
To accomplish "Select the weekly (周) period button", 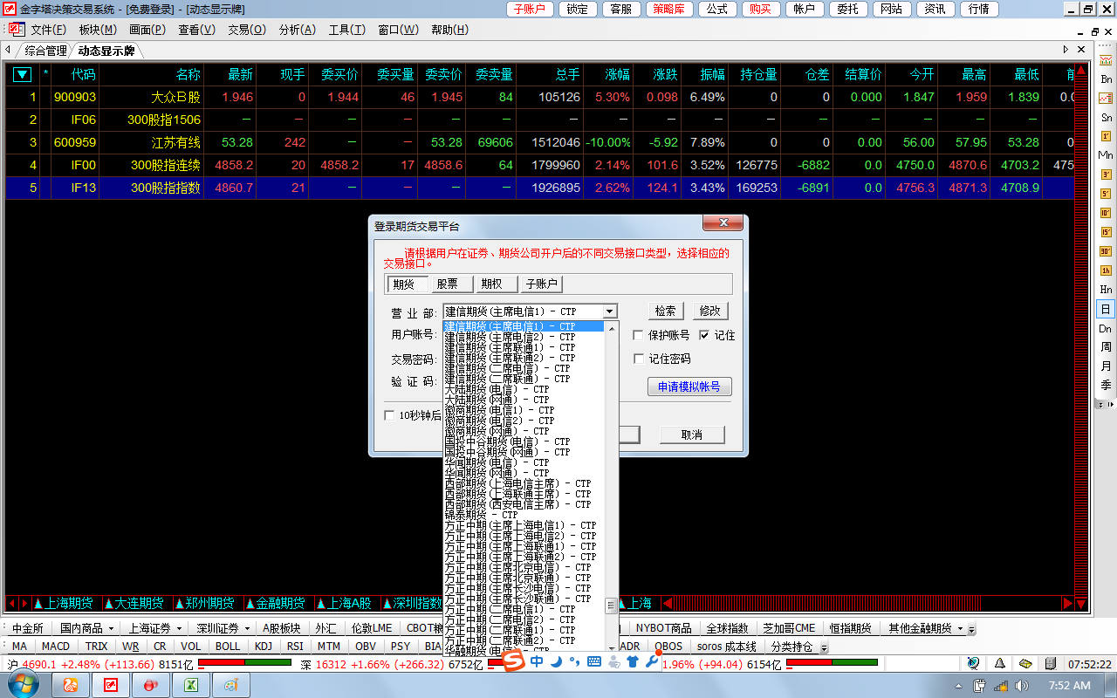I will [x=1106, y=347].
